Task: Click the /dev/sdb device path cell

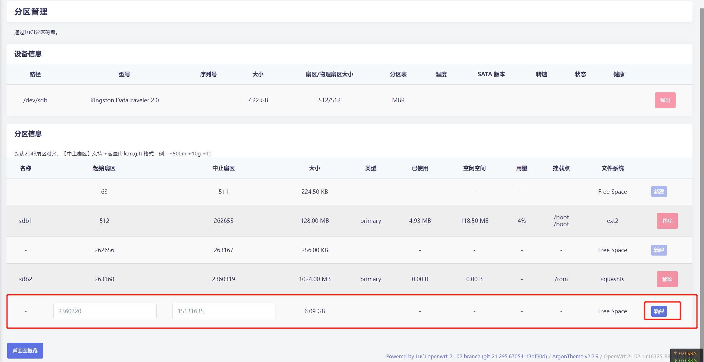Action: [x=35, y=100]
